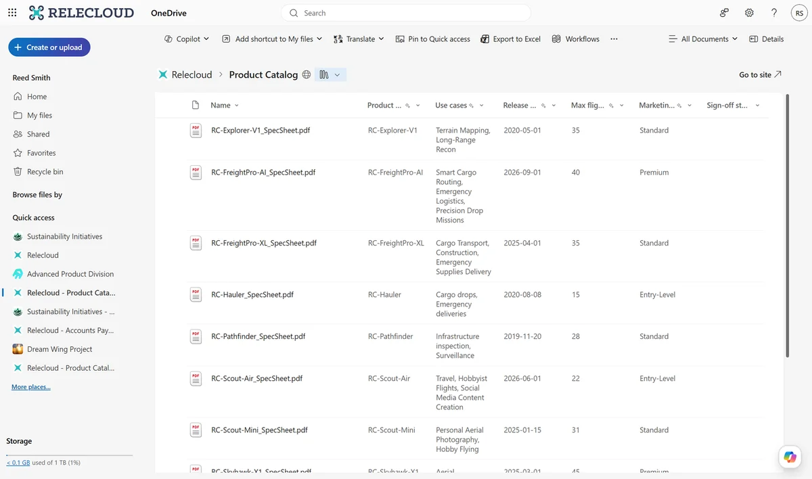Open the library view switcher dropdown
This screenshot has height=479, width=812.
click(331, 74)
